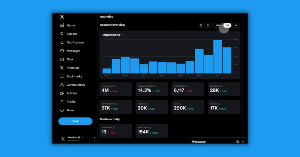
Task: Click the 290K likes value
Action: (x=180, y=108)
